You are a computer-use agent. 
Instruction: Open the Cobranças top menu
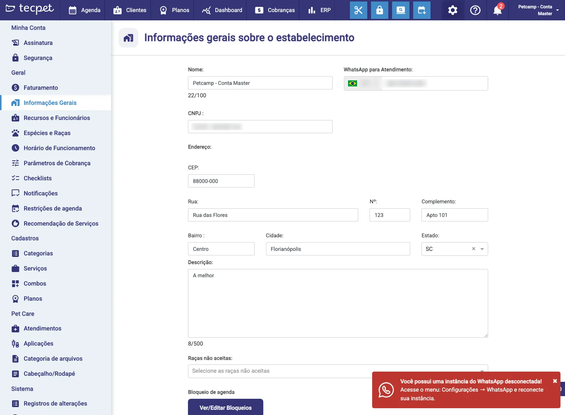(x=275, y=10)
